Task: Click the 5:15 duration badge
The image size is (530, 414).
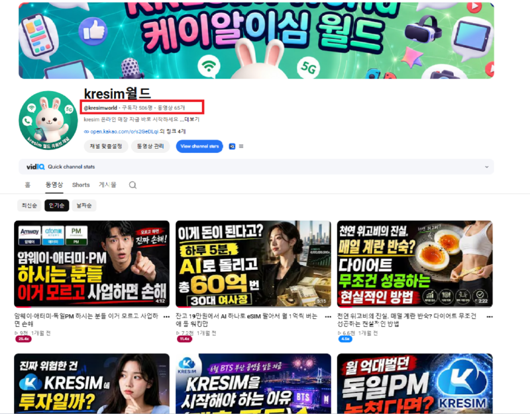Action: point(321,301)
